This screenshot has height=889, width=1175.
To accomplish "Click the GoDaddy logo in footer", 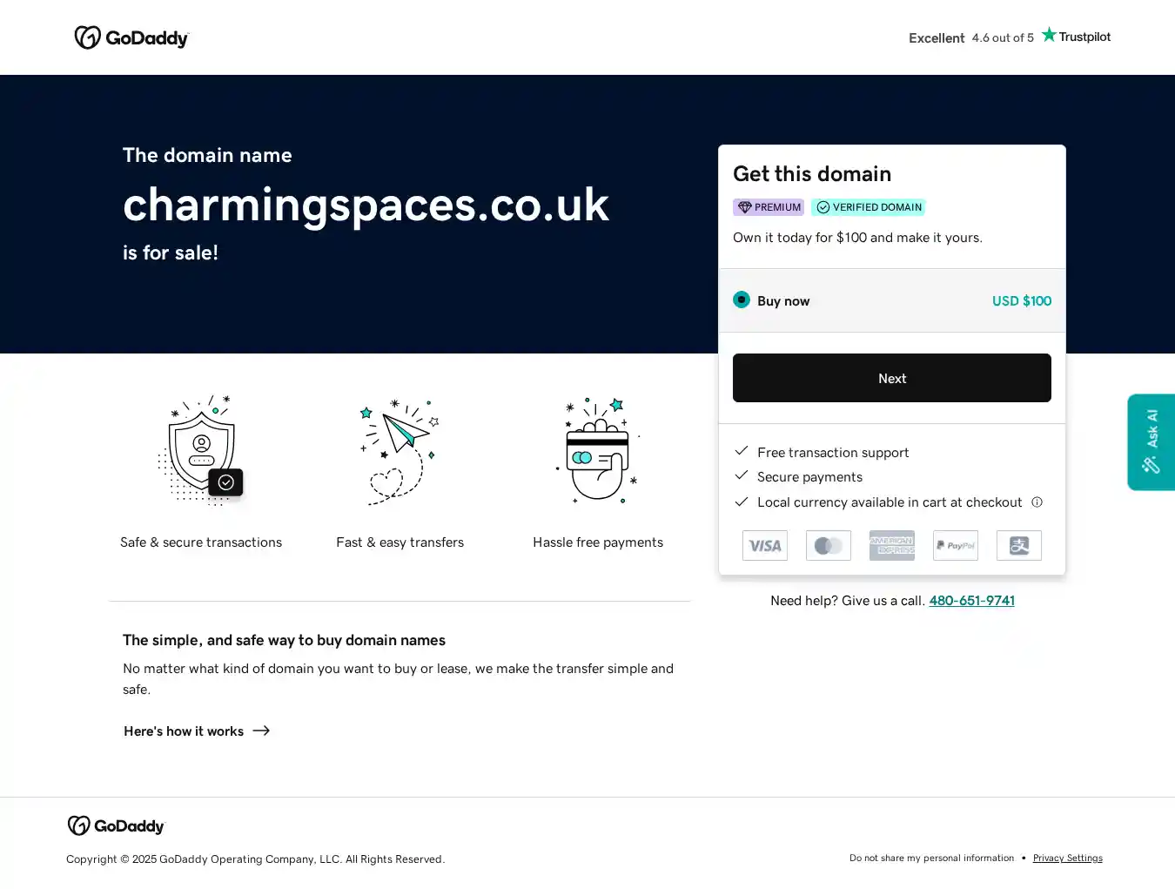I will (x=116, y=825).
